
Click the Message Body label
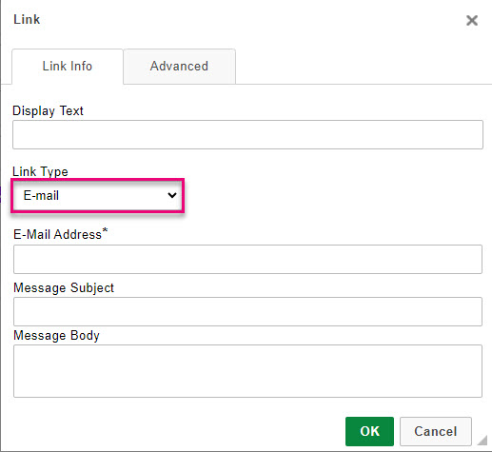tap(56, 336)
